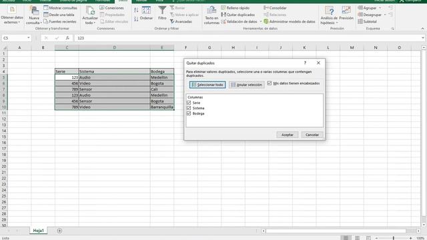Image resolution: width=427 pixels, height=240 pixels.
Task: Open Nueva consulta dropdown
Action: coord(34,15)
